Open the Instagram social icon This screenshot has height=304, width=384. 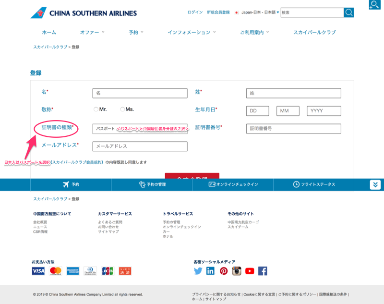click(x=237, y=271)
